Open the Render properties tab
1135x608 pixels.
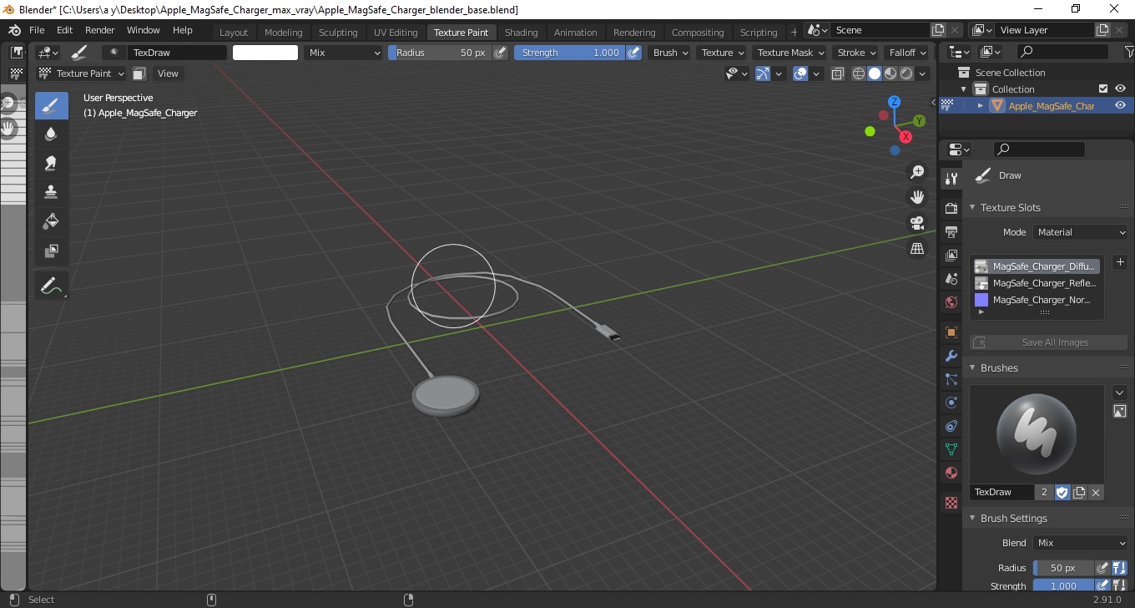pos(951,208)
